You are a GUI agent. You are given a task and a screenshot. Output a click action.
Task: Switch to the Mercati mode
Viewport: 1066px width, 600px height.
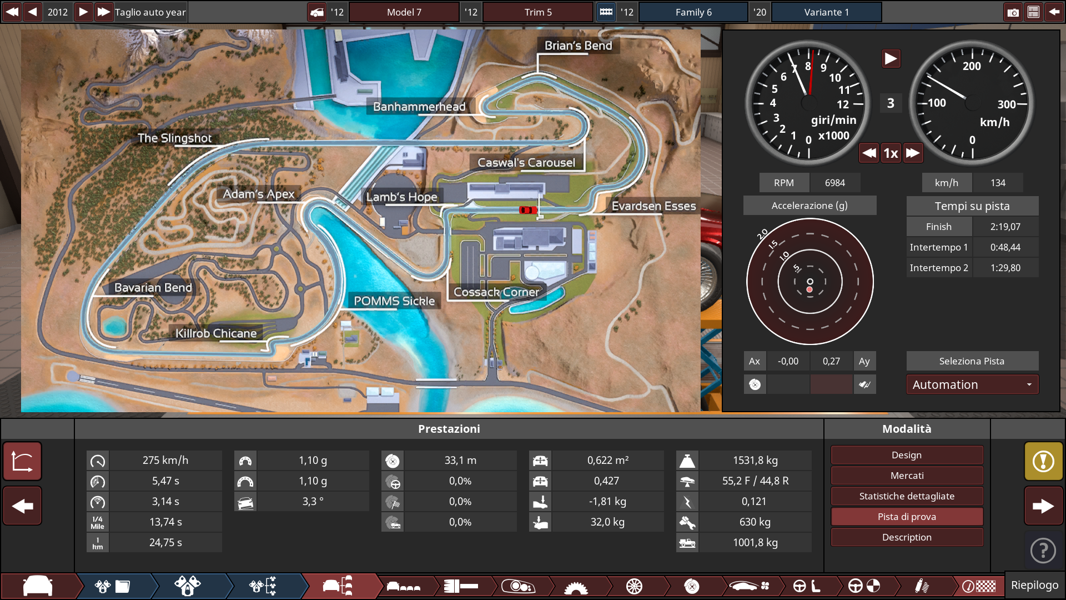pyautogui.click(x=907, y=475)
